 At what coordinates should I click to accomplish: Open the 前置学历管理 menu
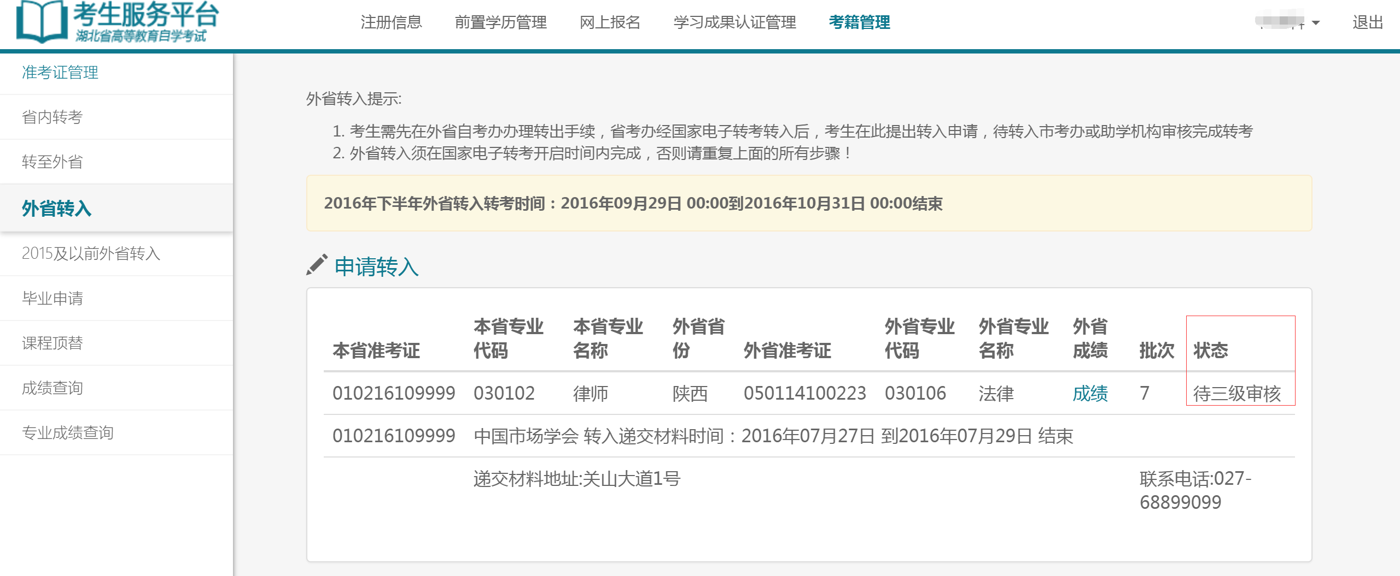[500, 22]
